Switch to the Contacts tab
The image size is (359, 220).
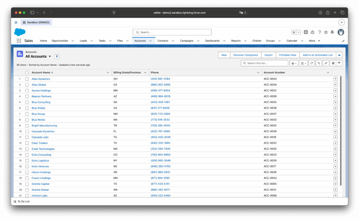click(x=163, y=41)
